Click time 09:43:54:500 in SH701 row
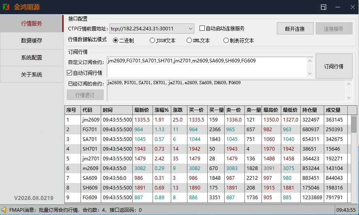Screen dimensions: 359x215 point(117,149)
